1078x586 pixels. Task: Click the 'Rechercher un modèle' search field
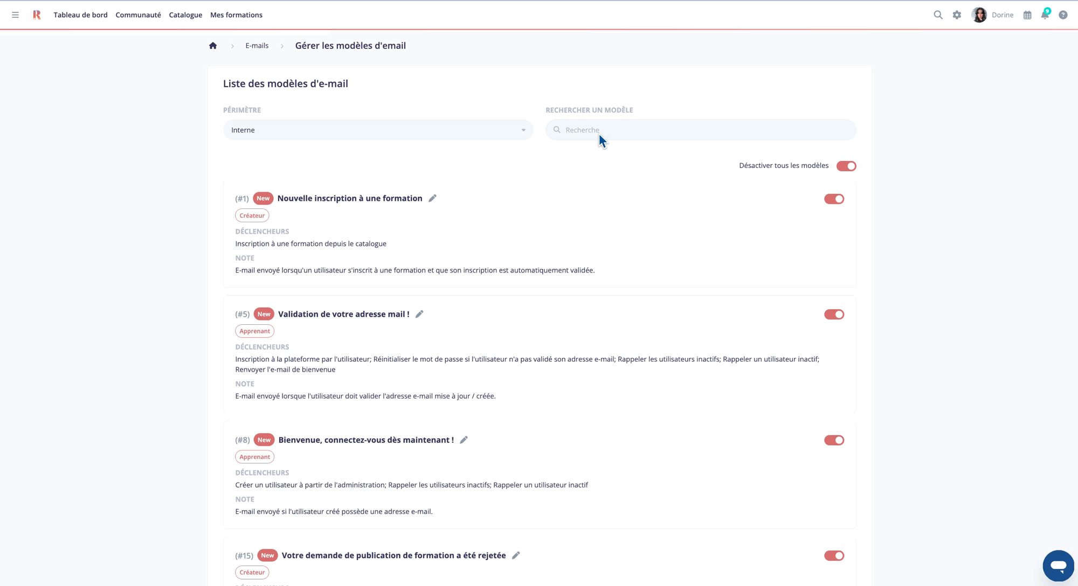click(701, 130)
